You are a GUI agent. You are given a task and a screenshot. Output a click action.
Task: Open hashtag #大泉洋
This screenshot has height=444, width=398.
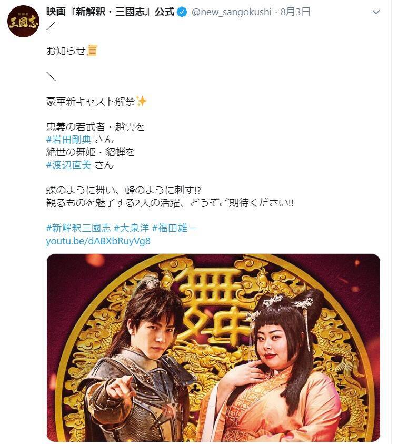pyautogui.click(x=131, y=228)
